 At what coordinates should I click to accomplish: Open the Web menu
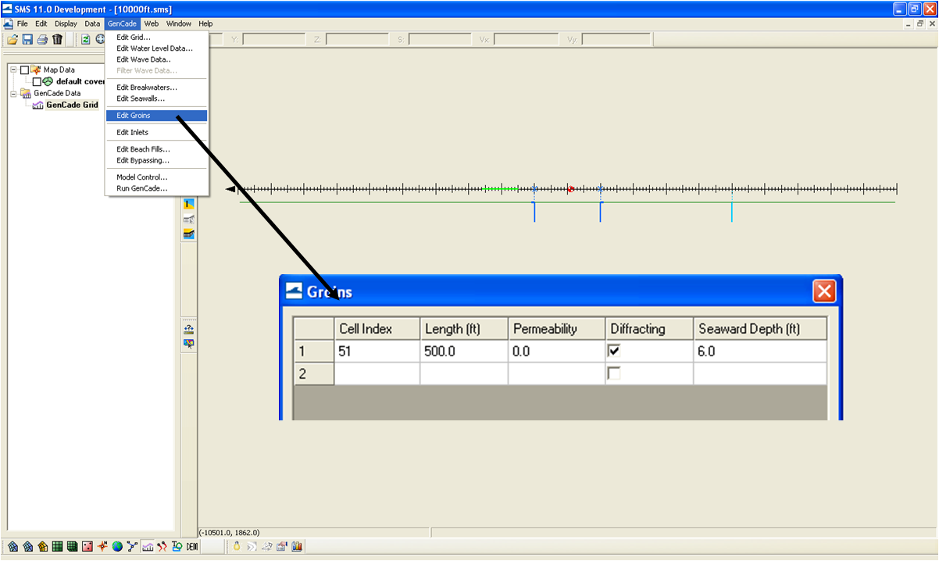click(x=152, y=23)
